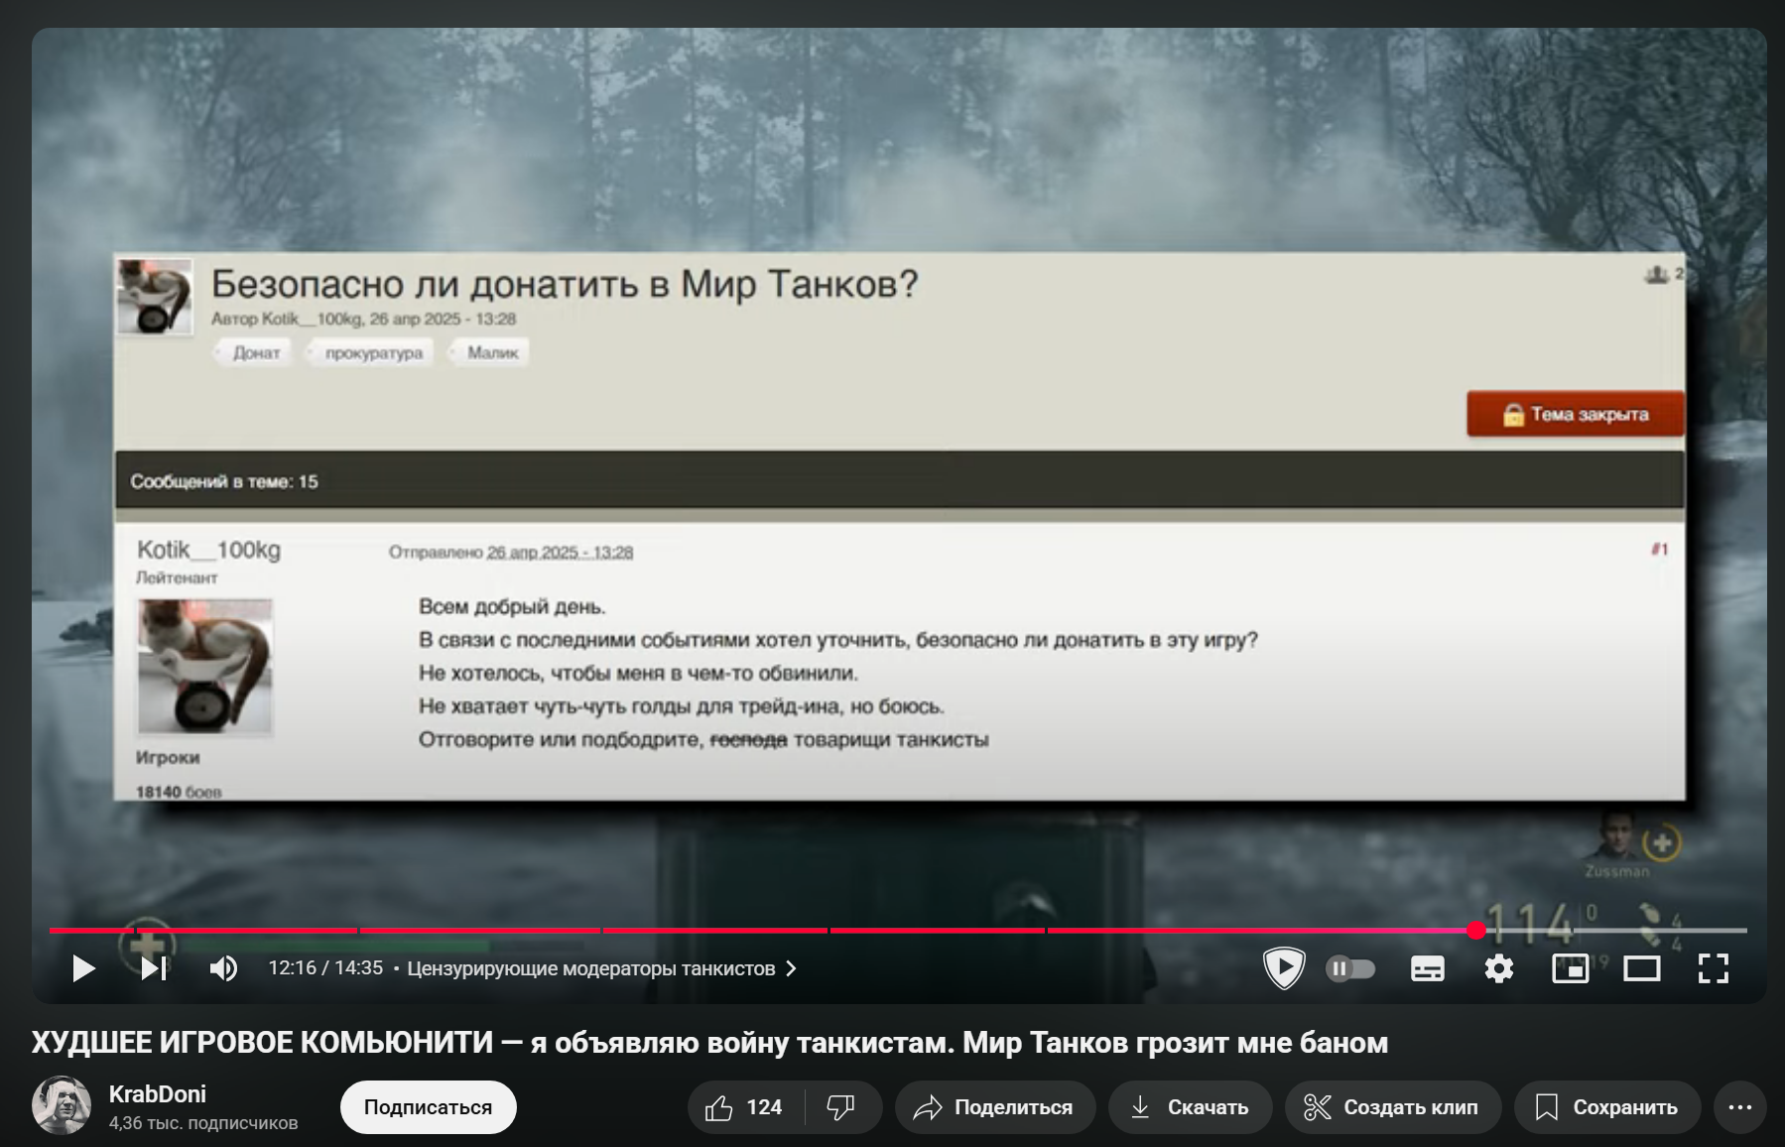This screenshot has width=1785, height=1147.
Task: Skip to the next video
Action: point(154,968)
